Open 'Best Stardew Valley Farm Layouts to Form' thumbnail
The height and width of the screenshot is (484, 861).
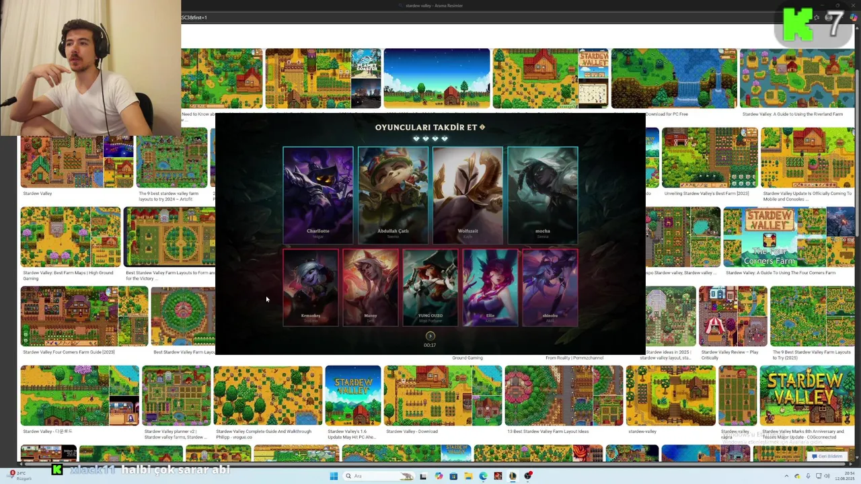tap(170, 237)
